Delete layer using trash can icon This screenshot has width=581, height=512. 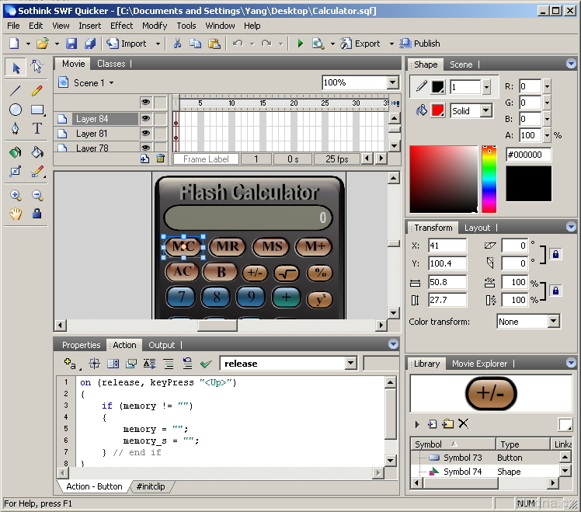tap(161, 158)
